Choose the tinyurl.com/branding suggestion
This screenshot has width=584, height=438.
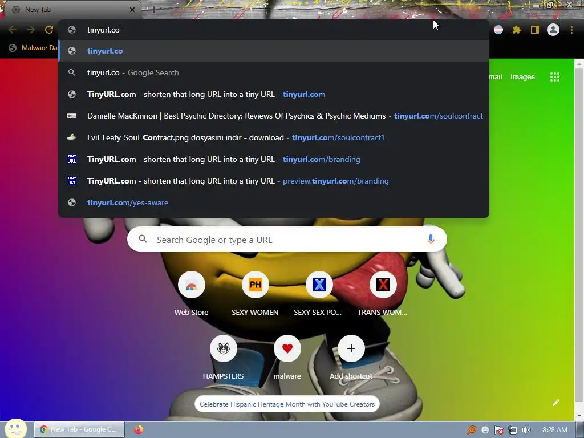[x=274, y=159]
